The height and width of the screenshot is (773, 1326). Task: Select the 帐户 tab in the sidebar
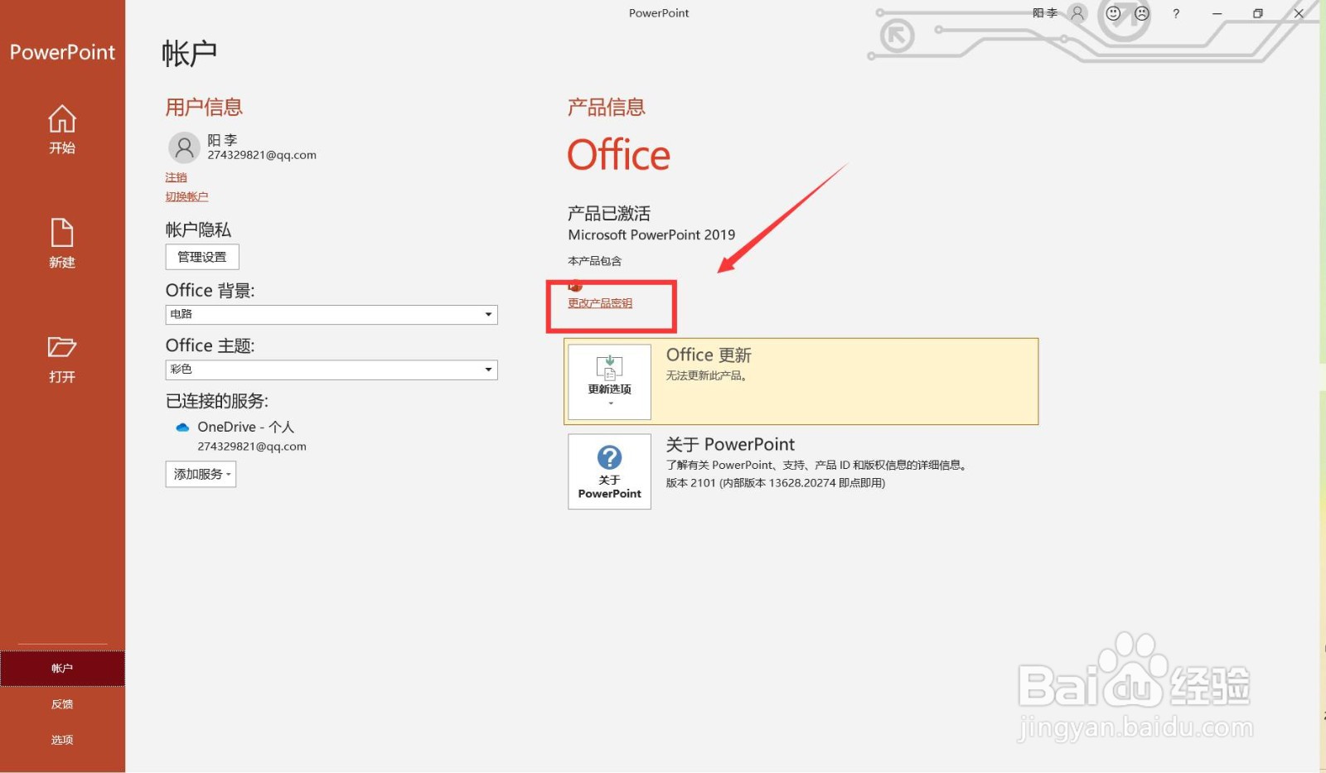(x=62, y=668)
